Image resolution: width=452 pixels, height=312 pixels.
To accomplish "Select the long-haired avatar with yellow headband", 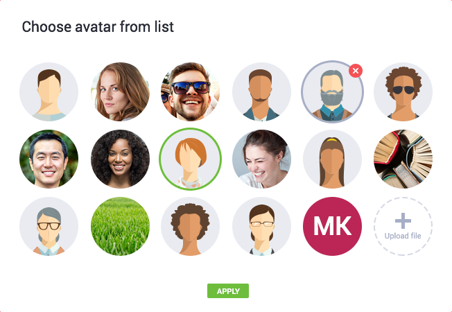I will (332, 159).
